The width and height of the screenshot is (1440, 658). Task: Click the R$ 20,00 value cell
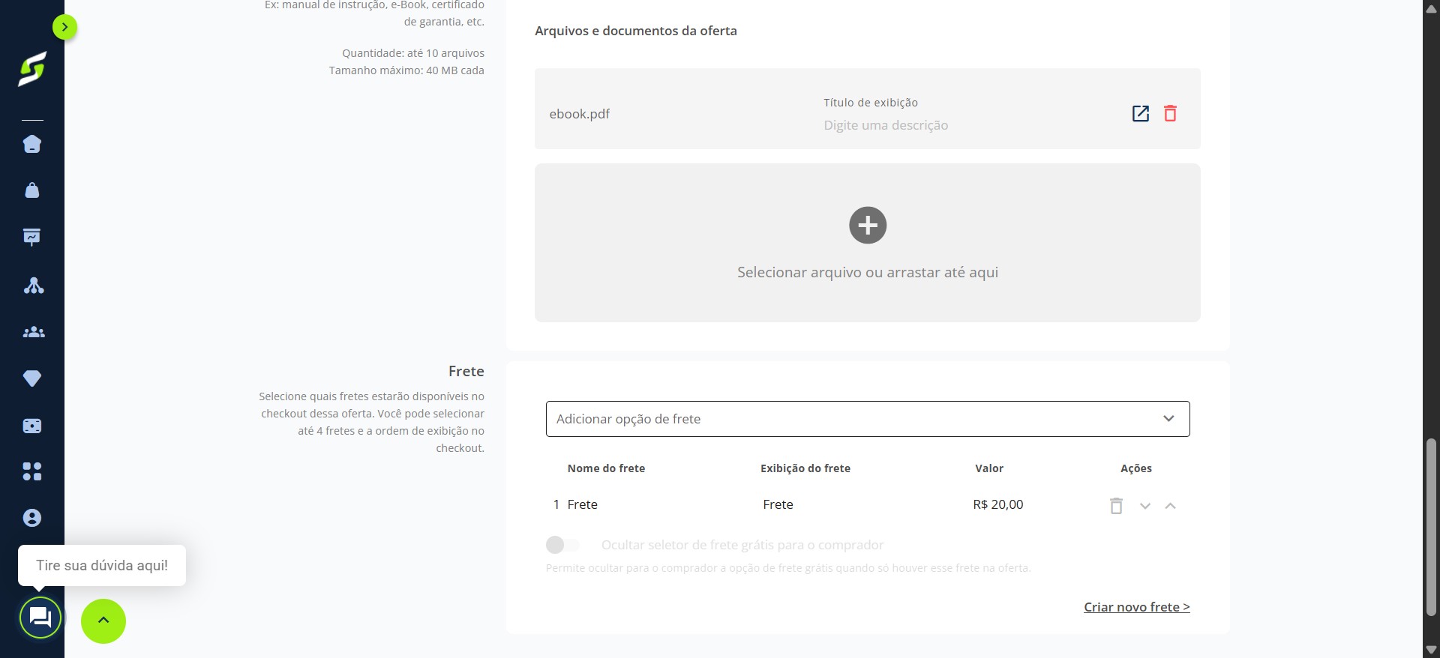pos(998,504)
